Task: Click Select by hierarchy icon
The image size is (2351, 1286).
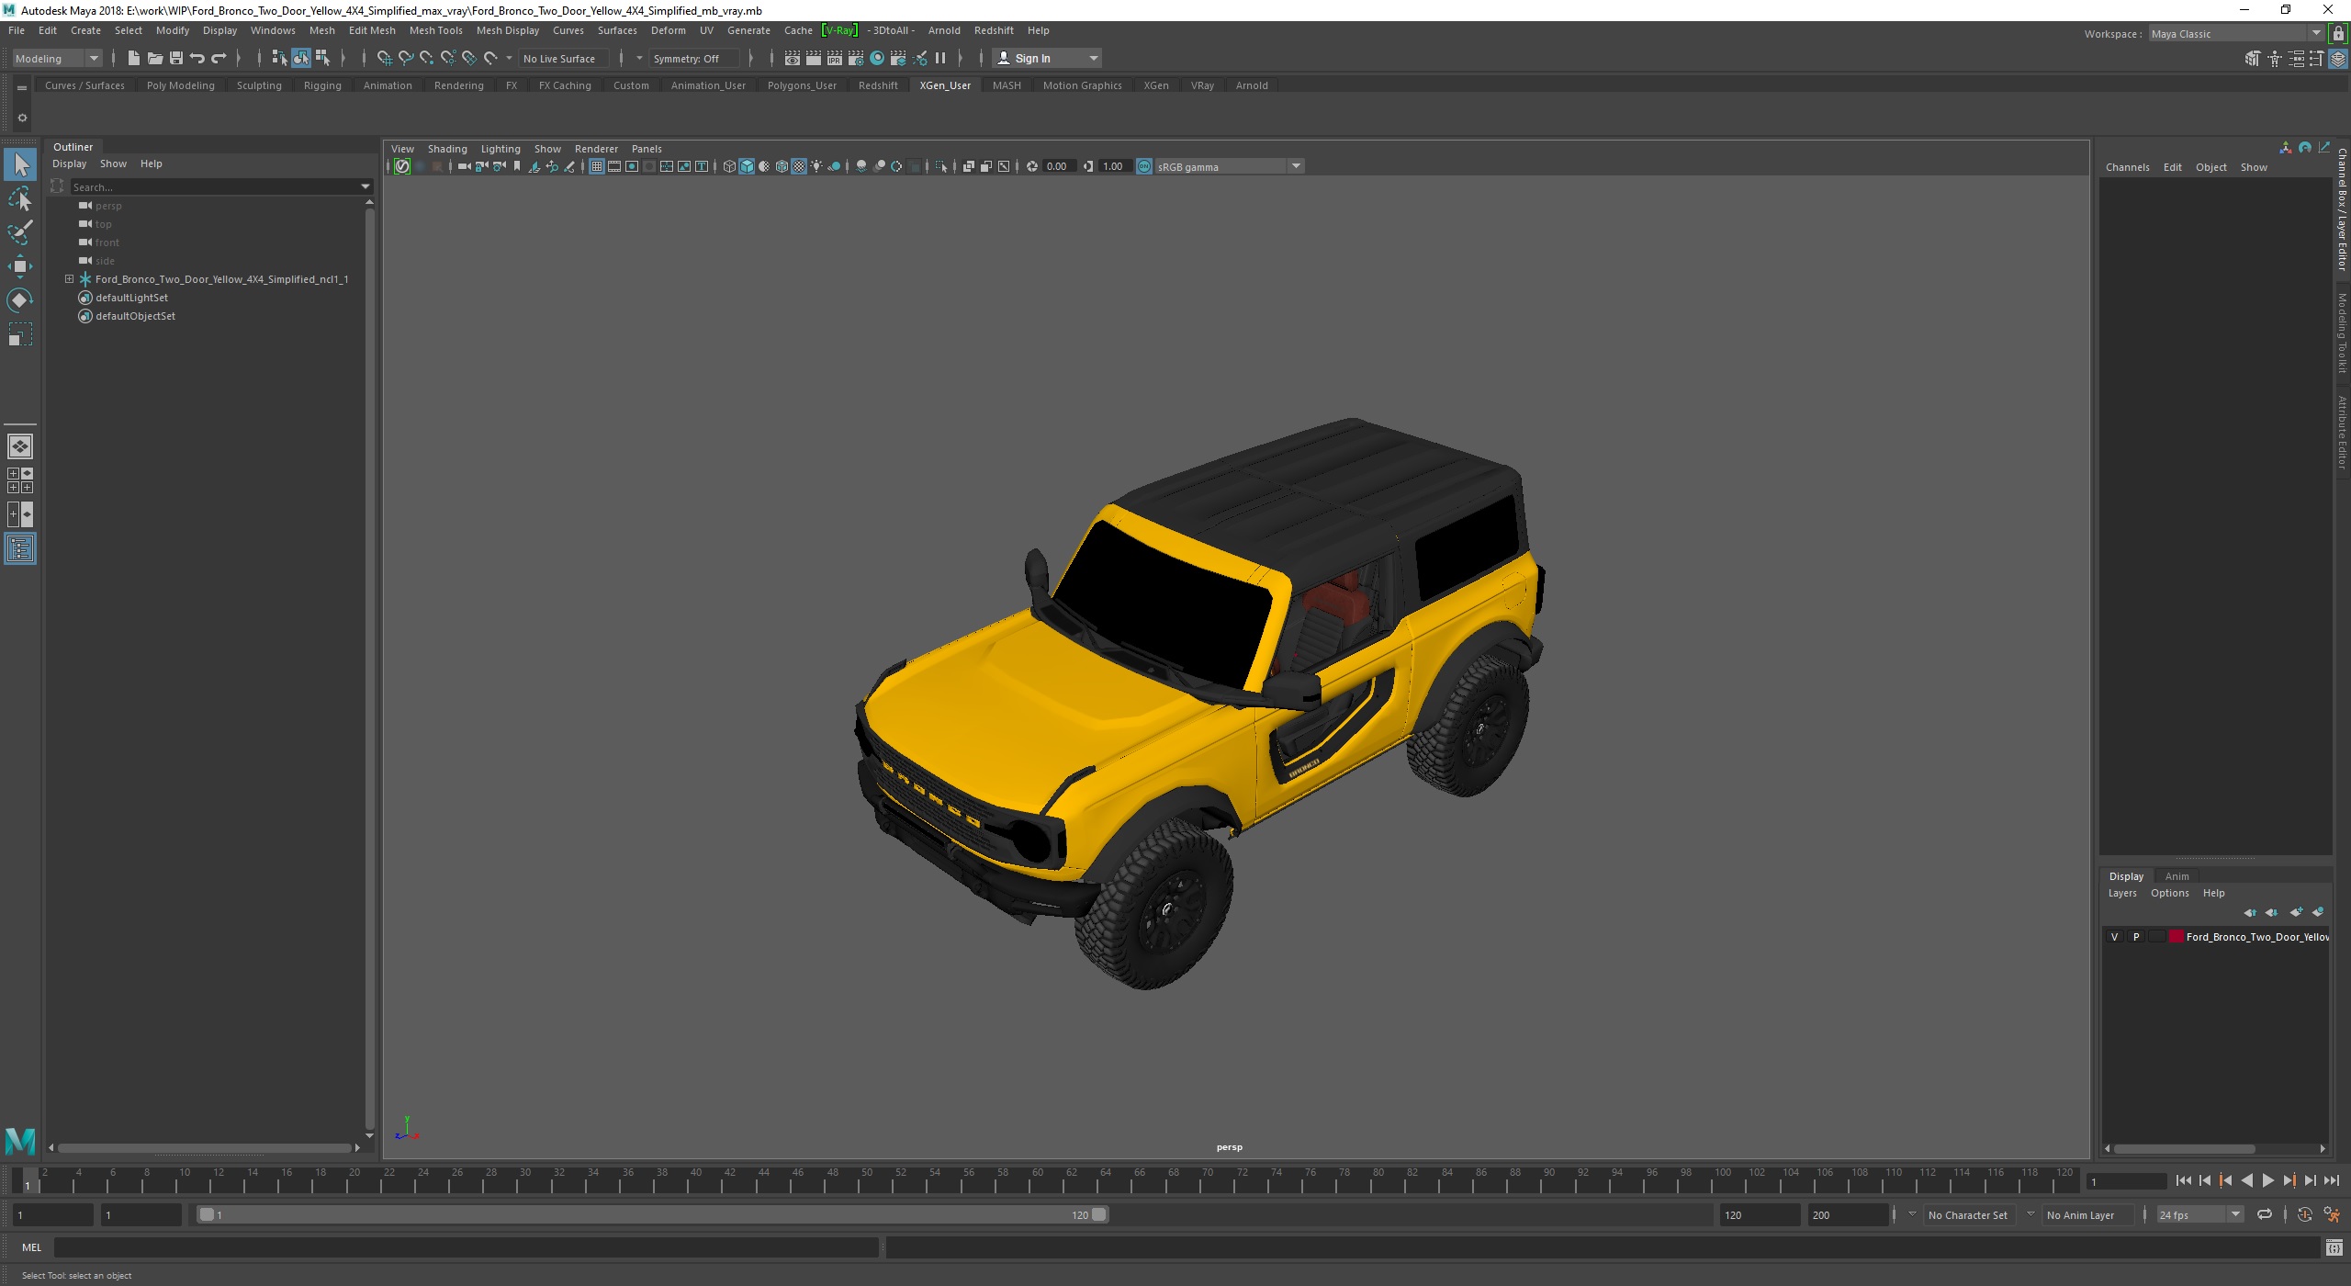Action: point(279,58)
